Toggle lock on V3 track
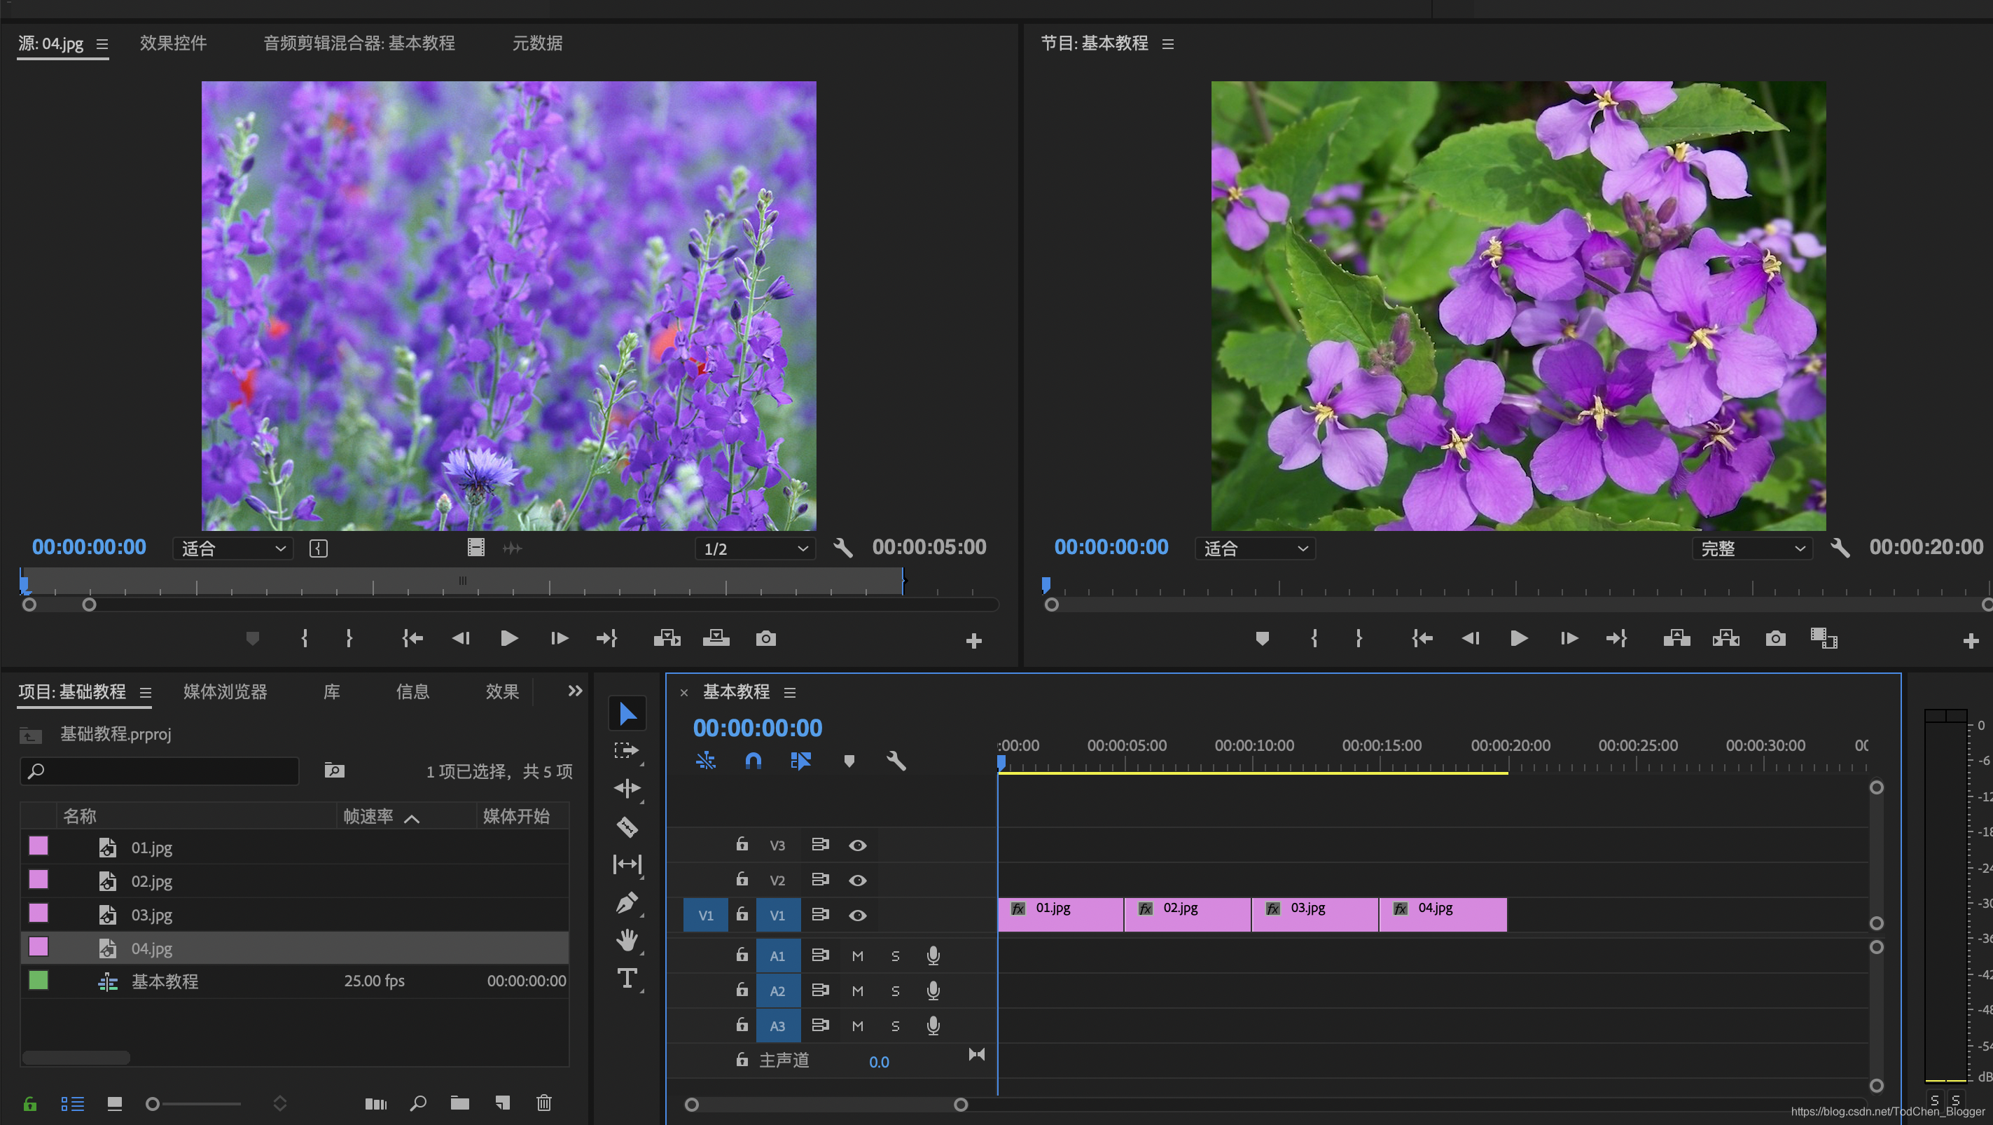The width and height of the screenshot is (1993, 1125). pyautogui.click(x=741, y=844)
